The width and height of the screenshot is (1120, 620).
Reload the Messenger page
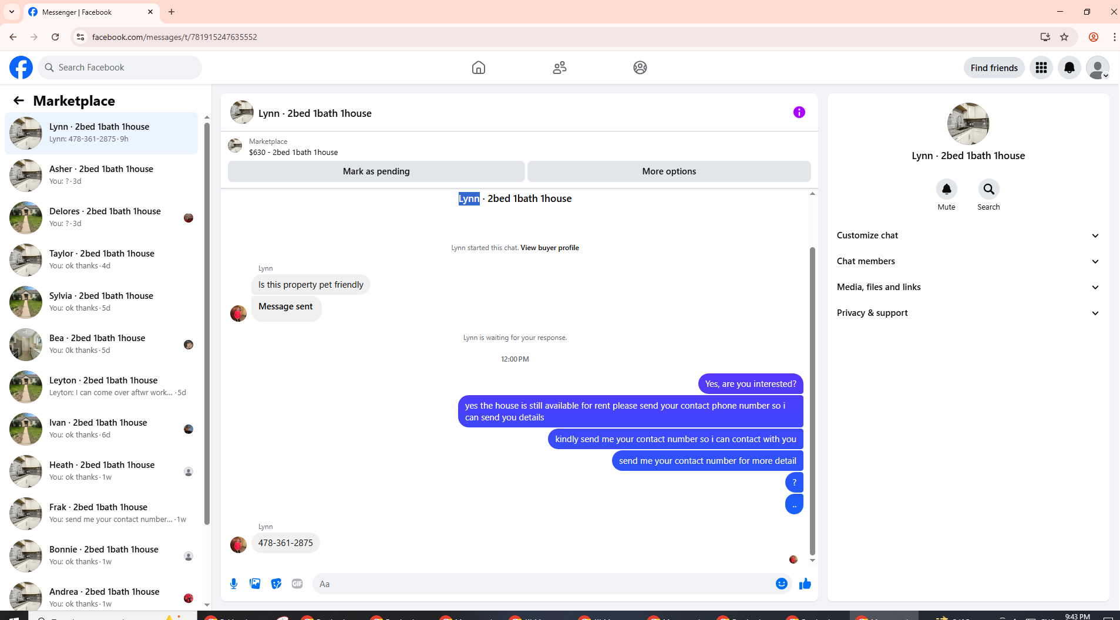[55, 37]
